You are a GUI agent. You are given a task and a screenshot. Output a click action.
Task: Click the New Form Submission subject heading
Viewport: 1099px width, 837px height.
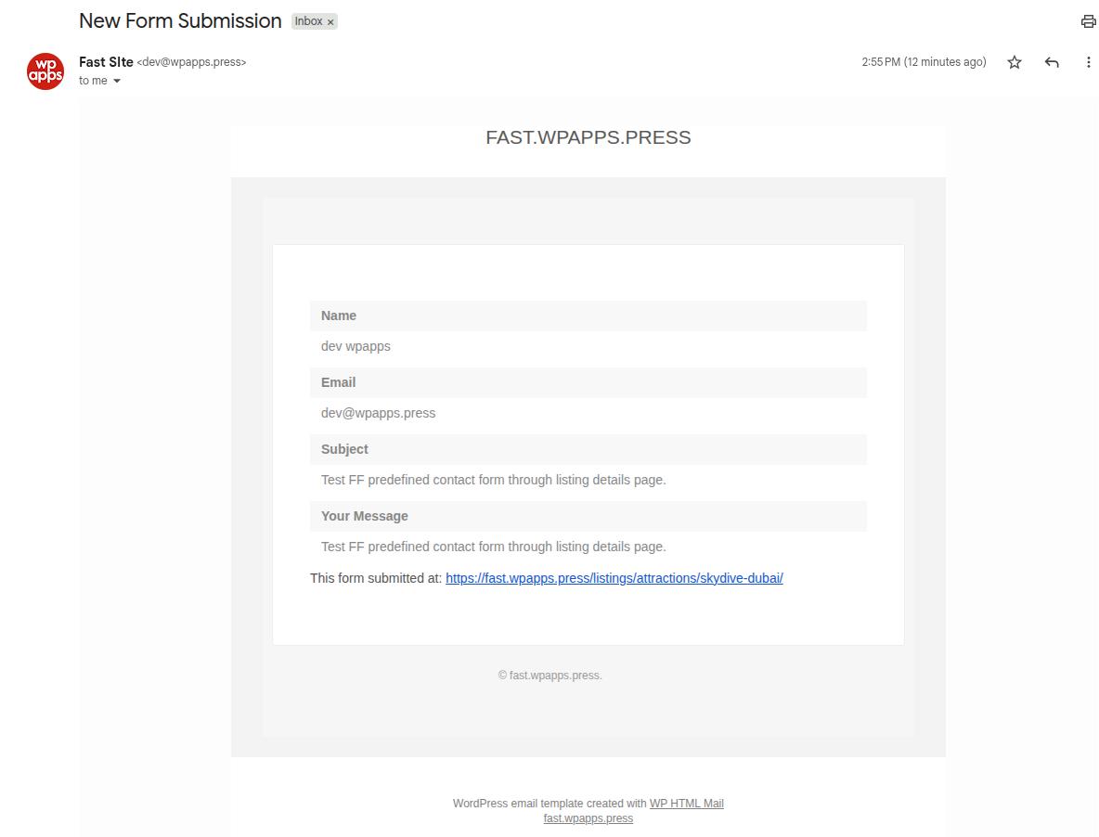(x=180, y=21)
